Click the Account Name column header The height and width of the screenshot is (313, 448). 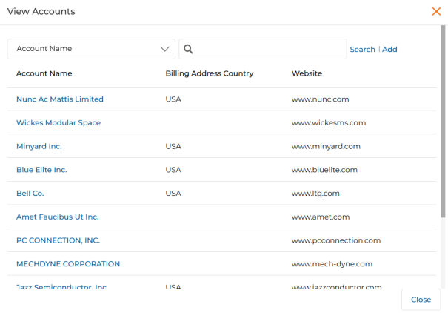[44, 73]
